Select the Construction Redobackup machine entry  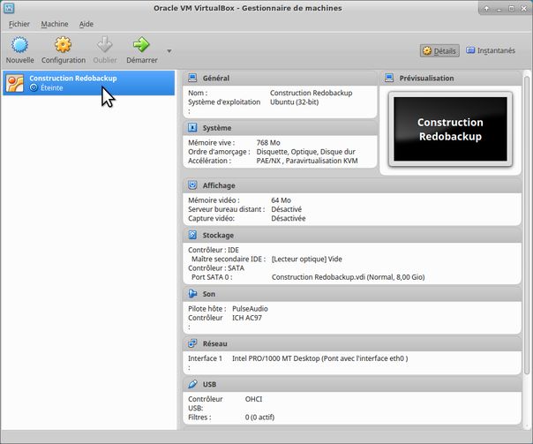coord(89,83)
